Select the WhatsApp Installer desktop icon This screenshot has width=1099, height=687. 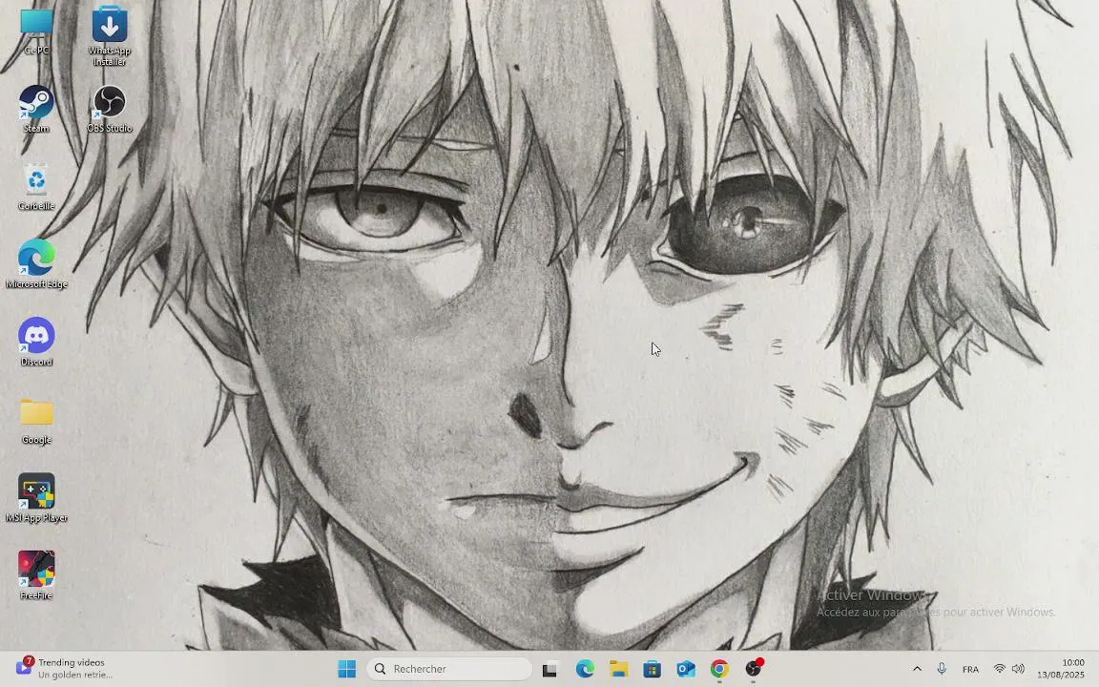tap(110, 35)
